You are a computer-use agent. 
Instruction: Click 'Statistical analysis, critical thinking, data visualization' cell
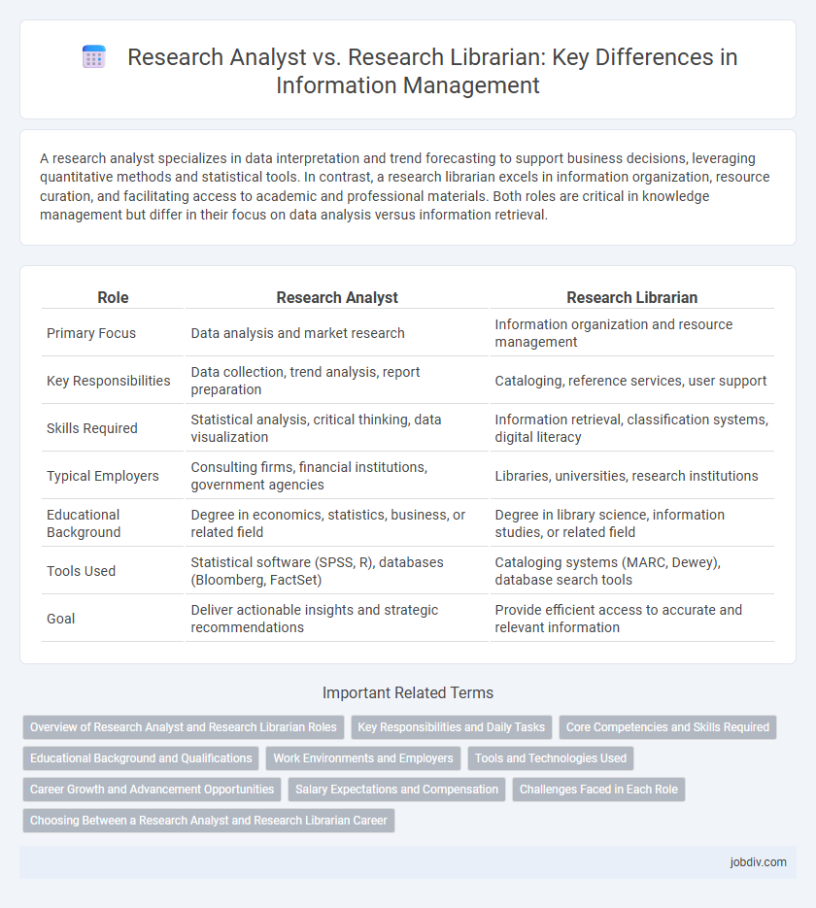(337, 428)
